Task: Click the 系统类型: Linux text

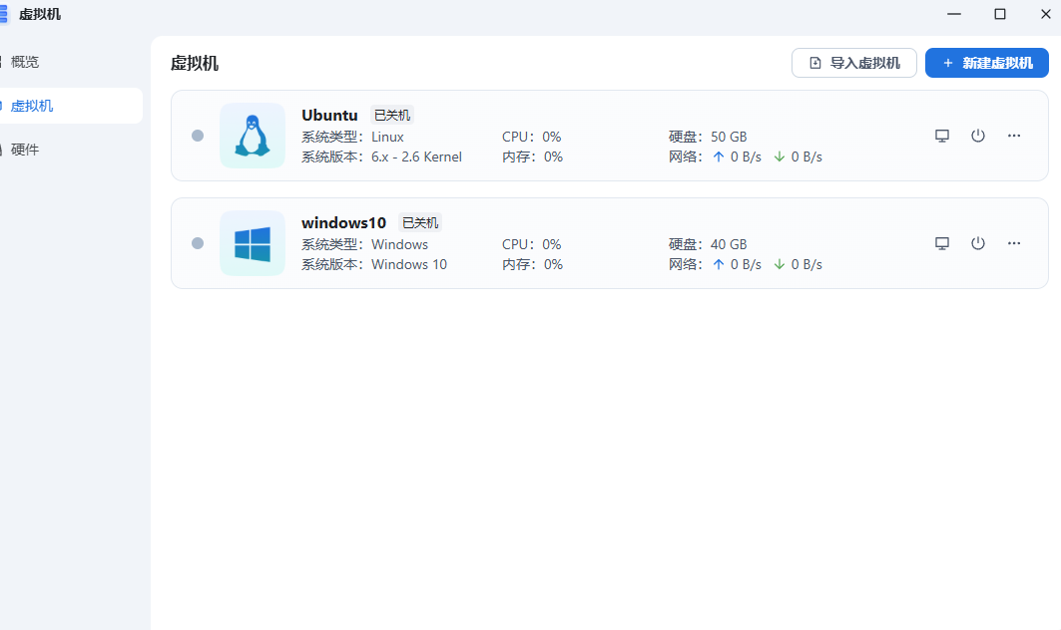Action: (352, 137)
